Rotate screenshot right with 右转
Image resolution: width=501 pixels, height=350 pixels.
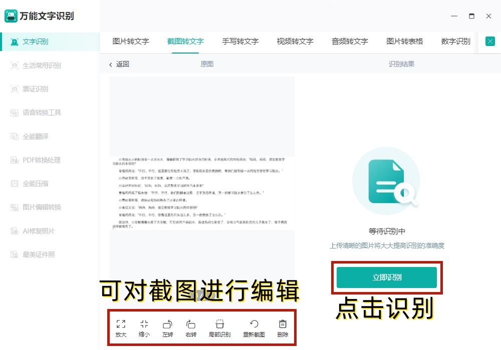pos(191,324)
